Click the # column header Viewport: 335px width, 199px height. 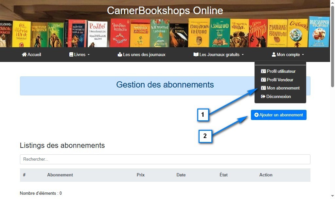(x=24, y=175)
